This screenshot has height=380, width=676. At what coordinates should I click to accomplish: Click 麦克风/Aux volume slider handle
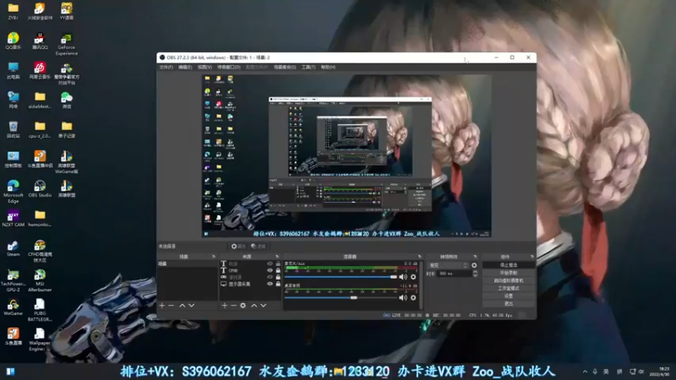tap(394, 277)
